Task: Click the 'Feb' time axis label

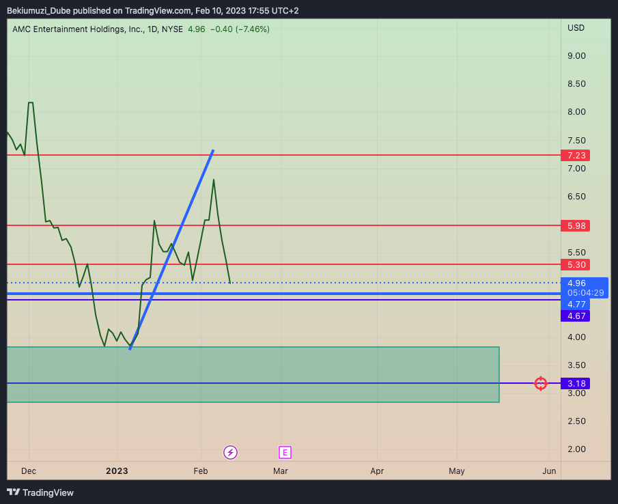Action: pos(201,471)
